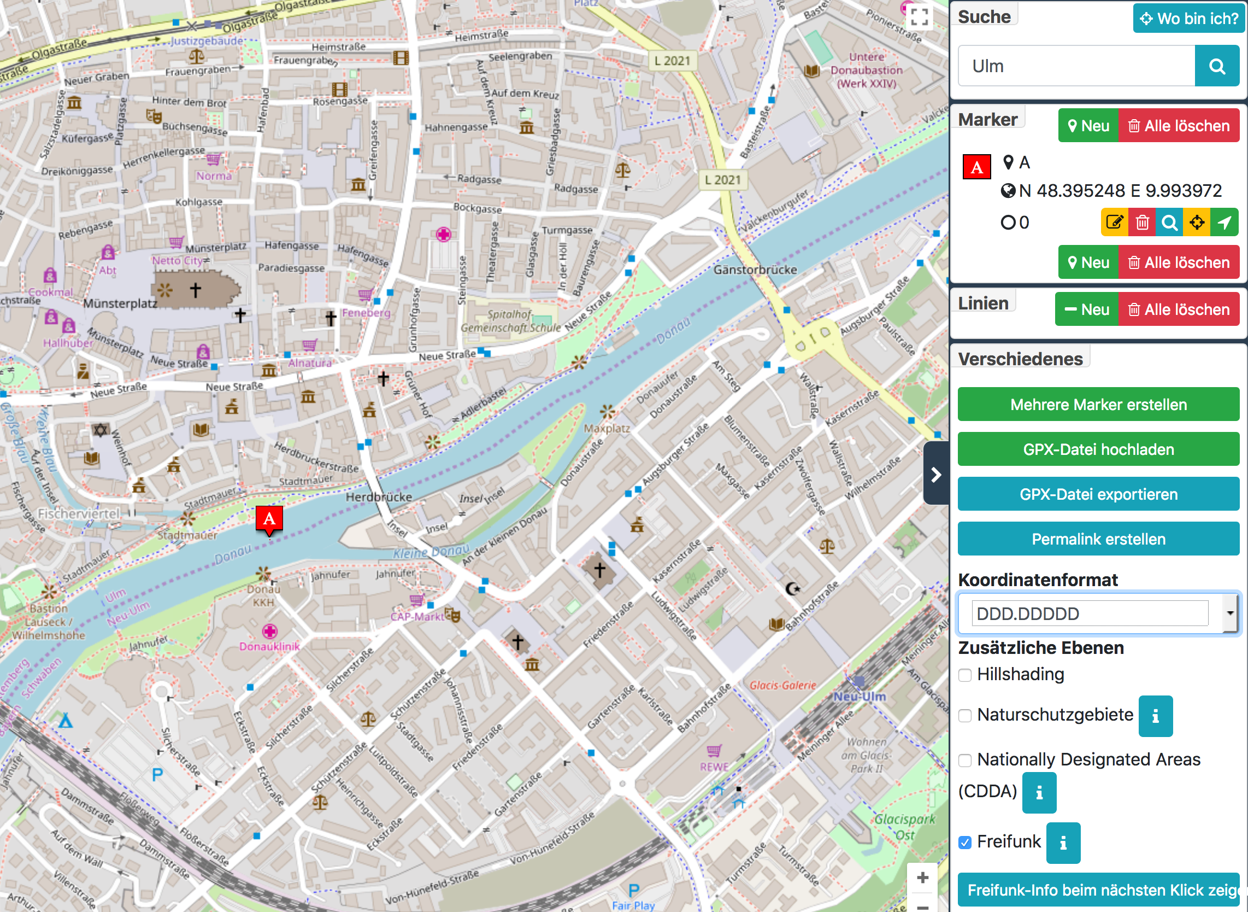1248x912 pixels.
Task: Click the search magnifier button beside Ulm
Action: tap(1216, 66)
